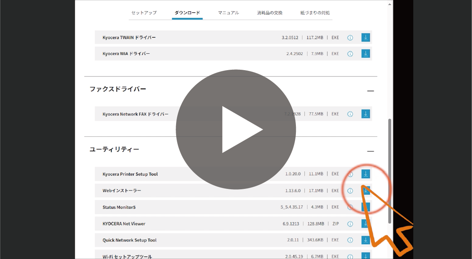Download Quick Network Setup Tool
The width and height of the screenshot is (472, 259).
click(365, 240)
